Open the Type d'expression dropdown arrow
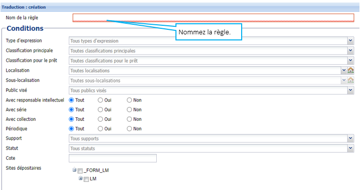362x190 pixels. (350, 41)
